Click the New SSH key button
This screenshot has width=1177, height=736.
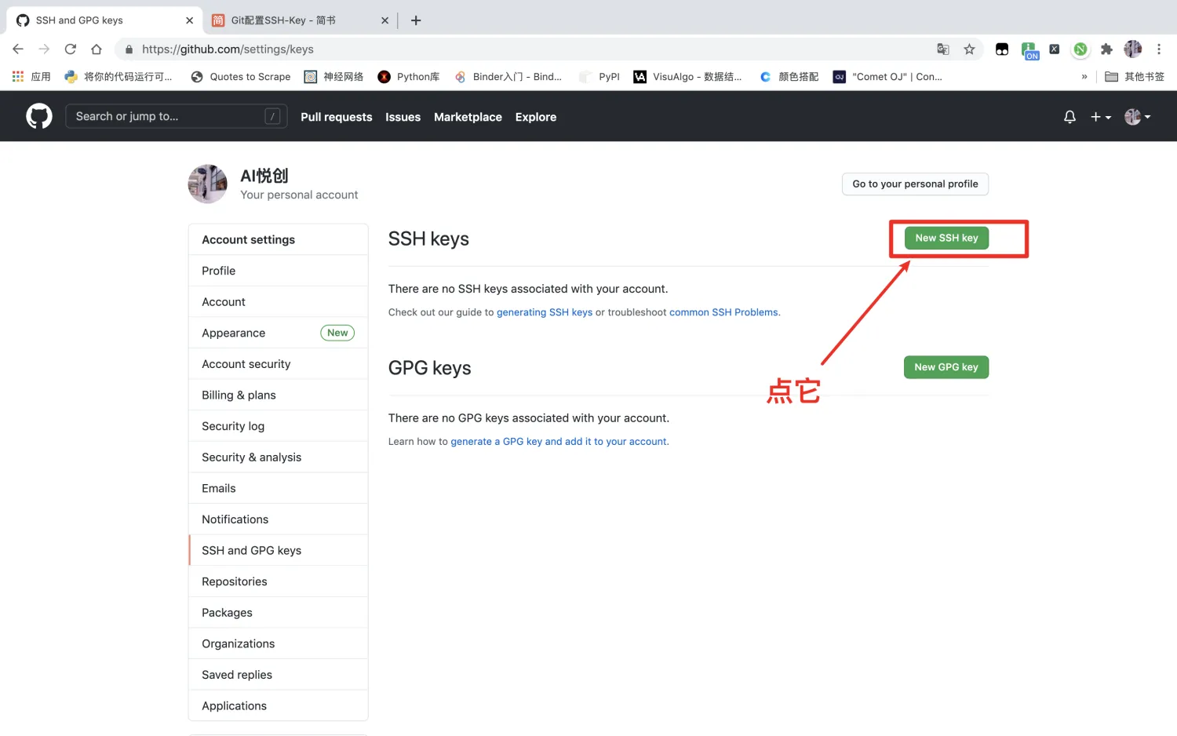[946, 238]
